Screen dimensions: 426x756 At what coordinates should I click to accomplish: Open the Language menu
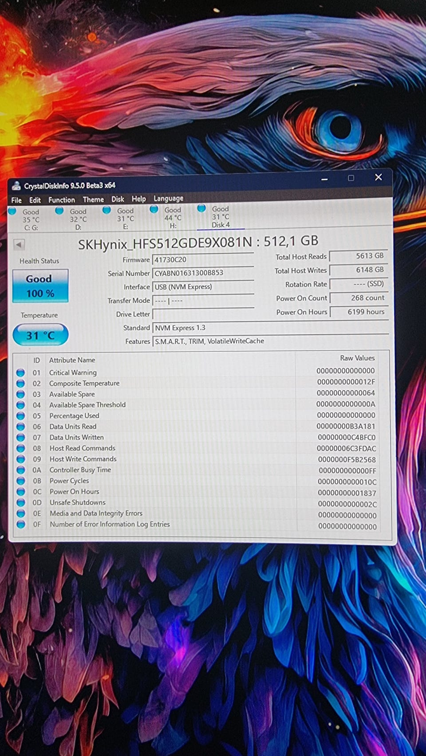point(168,199)
